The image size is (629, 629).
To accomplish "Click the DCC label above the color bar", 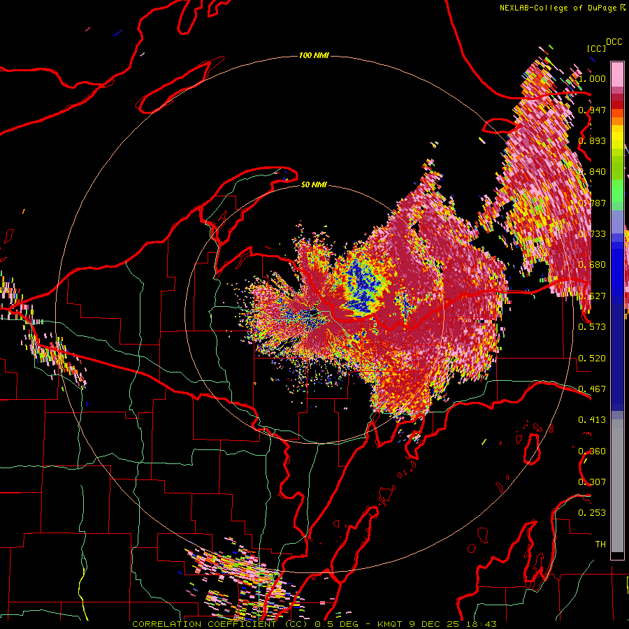I will [x=614, y=42].
